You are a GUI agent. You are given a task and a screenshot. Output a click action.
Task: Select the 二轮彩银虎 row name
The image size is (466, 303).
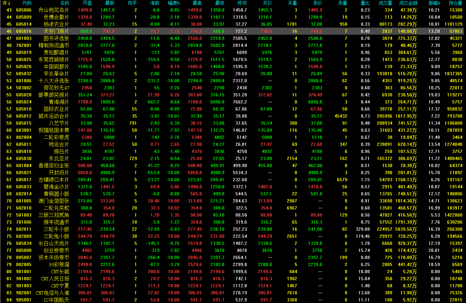click(x=56, y=137)
